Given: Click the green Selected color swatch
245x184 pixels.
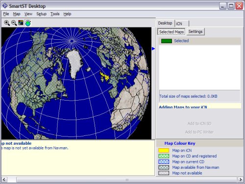Looking at the screenshot, I should 167,41.
